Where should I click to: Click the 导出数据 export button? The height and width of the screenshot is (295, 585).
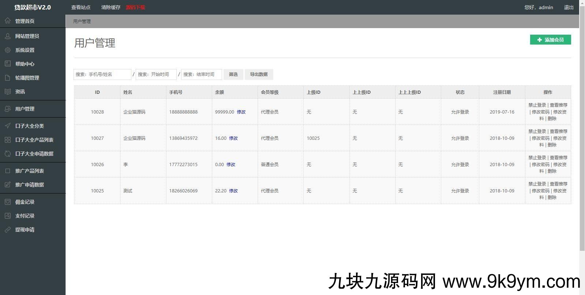tap(259, 74)
